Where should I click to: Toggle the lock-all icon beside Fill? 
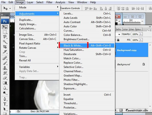[118, 40]
